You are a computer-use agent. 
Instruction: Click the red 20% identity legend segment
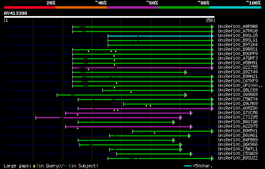point(30,7)
